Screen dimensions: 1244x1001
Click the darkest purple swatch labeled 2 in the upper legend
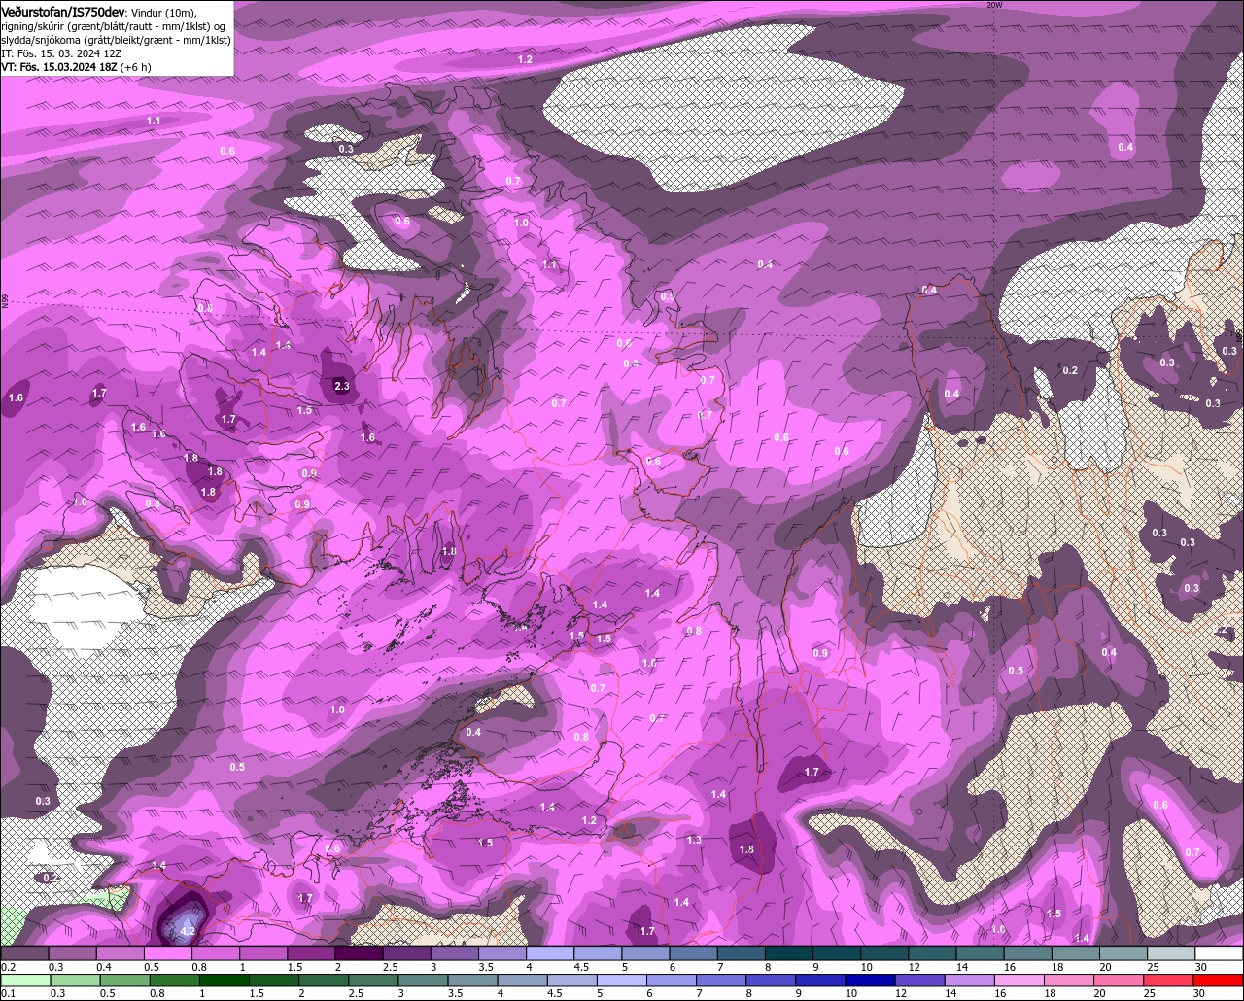coord(359,953)
